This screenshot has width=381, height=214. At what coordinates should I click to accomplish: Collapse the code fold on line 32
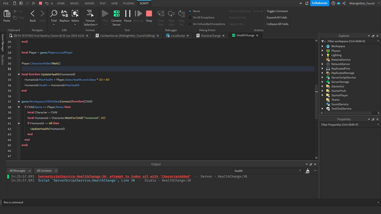pos(19,74)
